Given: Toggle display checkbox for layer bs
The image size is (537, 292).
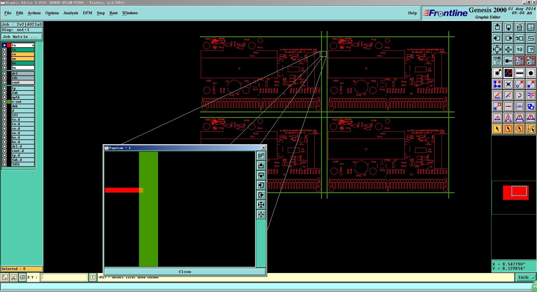Looking at the screenshot, I should (4, 63).
